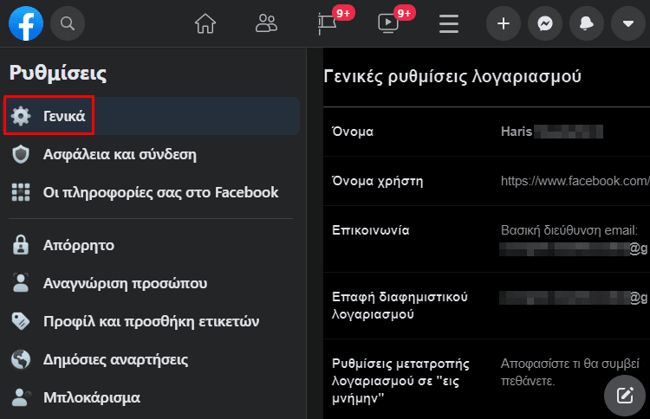
Task: Go to the Home tab icon
Action: (205, 23)
